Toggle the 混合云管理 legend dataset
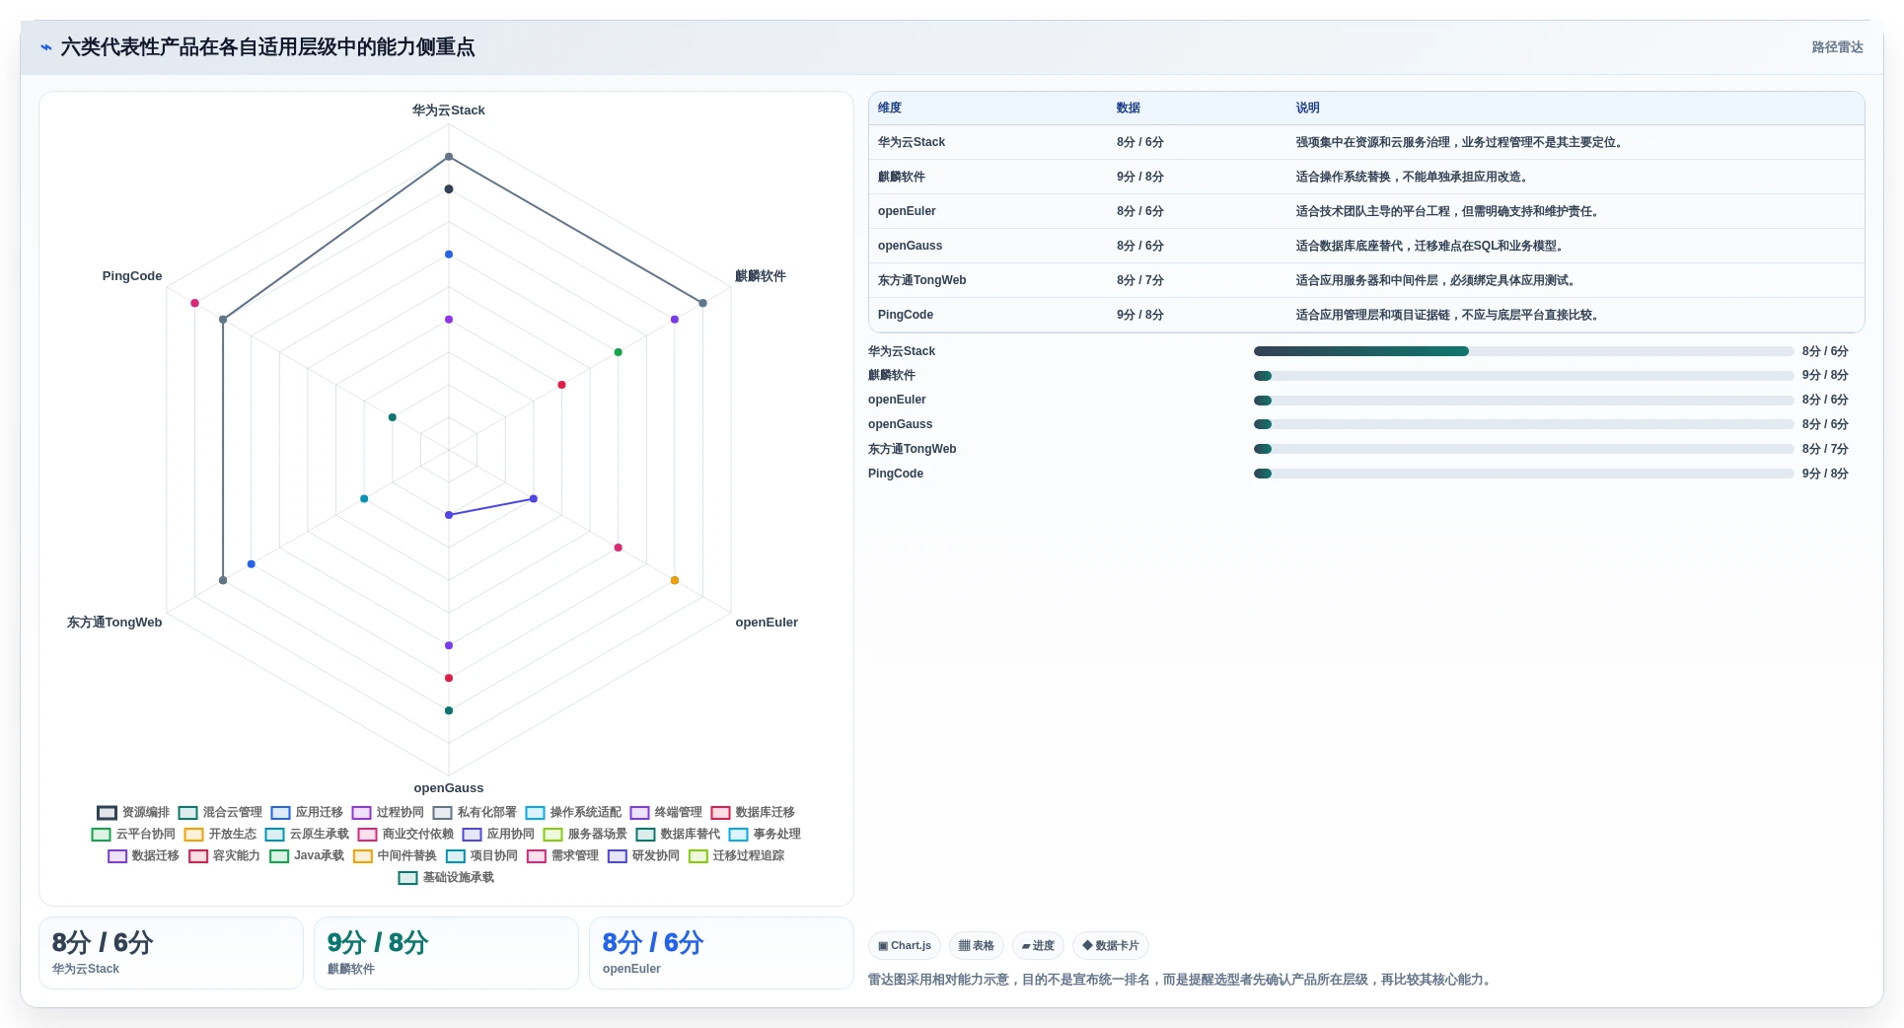The image size is (1904, 1028). [220, 812]
